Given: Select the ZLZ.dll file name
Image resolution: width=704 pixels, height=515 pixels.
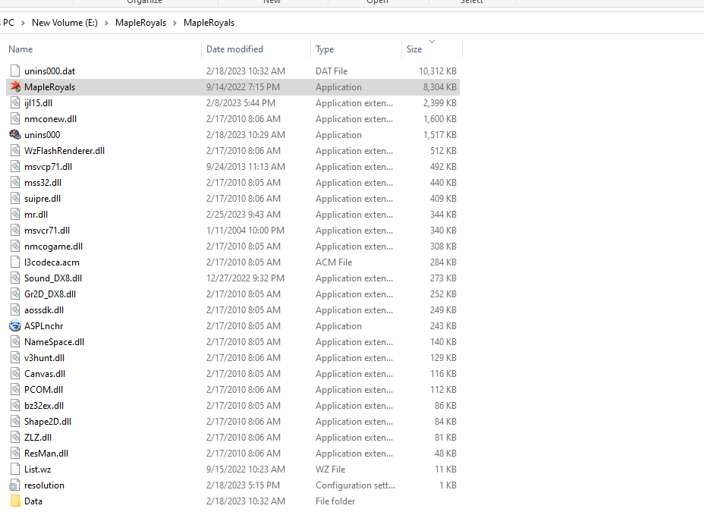Looking at the screenshot, I should click(38, 438).
